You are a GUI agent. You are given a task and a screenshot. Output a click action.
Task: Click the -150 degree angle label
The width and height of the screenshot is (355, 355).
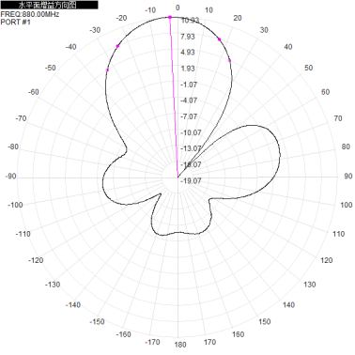click(x=97, y=321)
